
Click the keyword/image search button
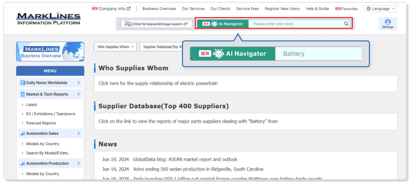[x=157, y=24]
